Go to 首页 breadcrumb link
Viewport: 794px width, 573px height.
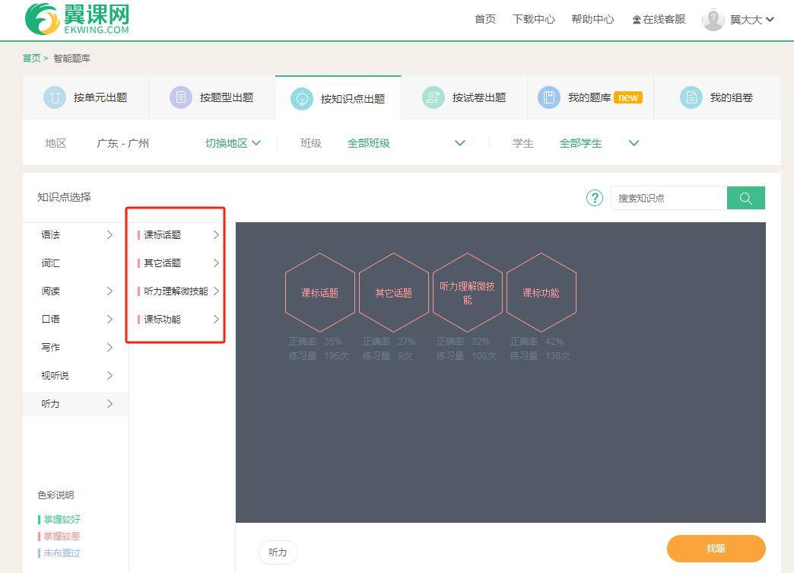click(31, 59)
